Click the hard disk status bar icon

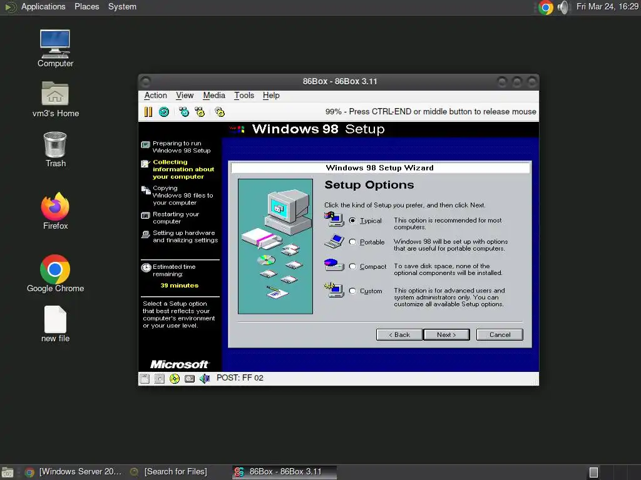[x=190, y=379]
